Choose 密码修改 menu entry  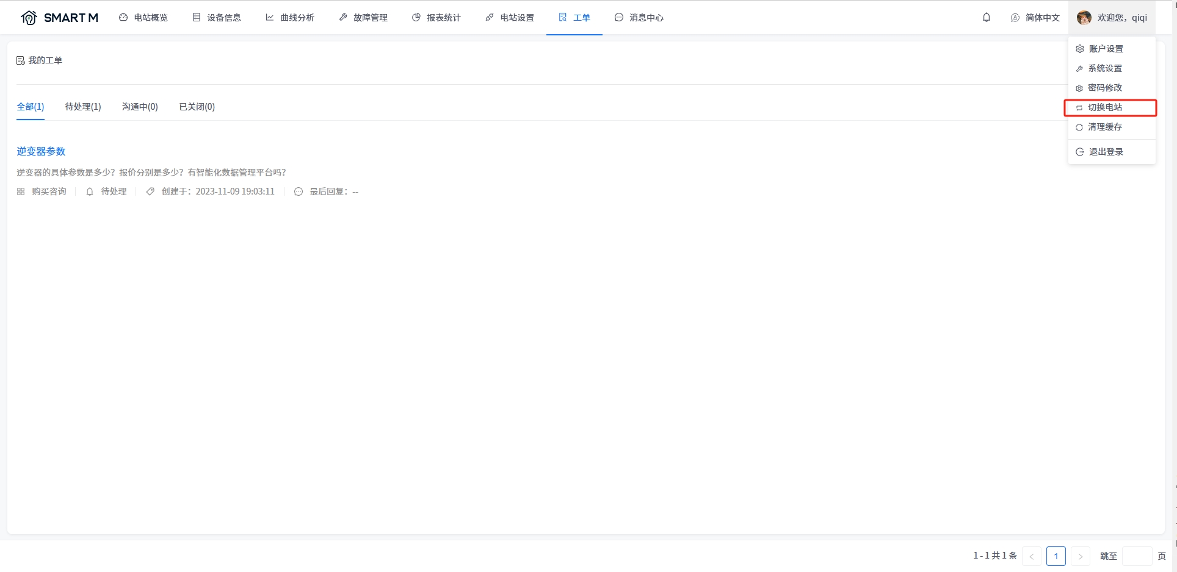click(x=1105, y=88)
